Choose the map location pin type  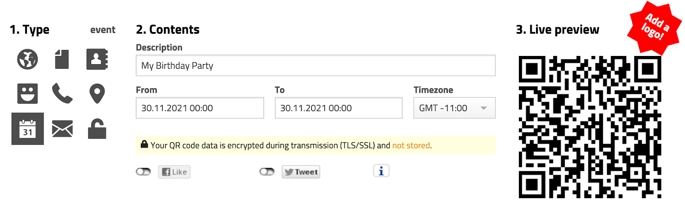click(x=97, y=94)
